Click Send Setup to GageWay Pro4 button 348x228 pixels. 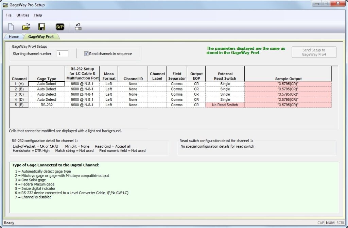point(314,52)
